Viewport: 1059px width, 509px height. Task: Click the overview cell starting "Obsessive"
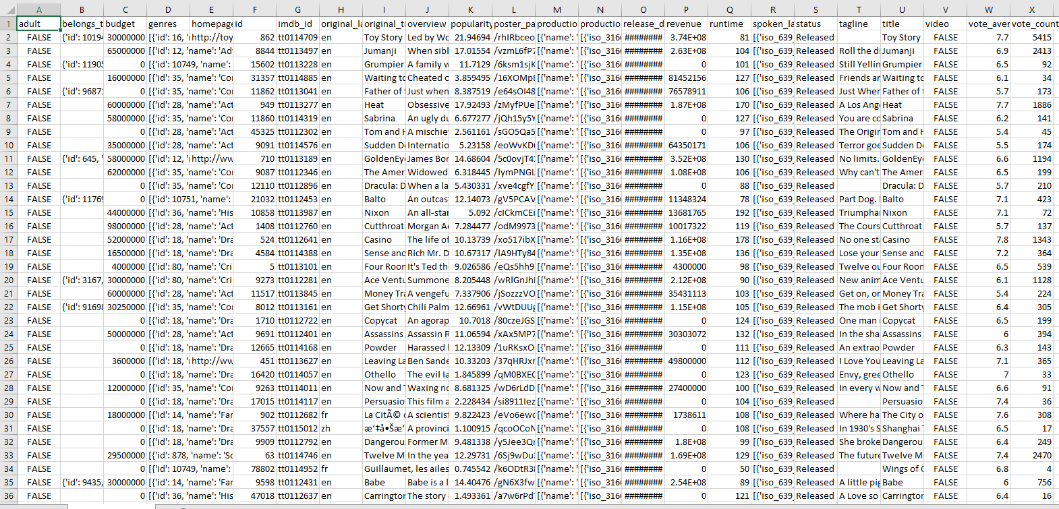click(428, 104)
